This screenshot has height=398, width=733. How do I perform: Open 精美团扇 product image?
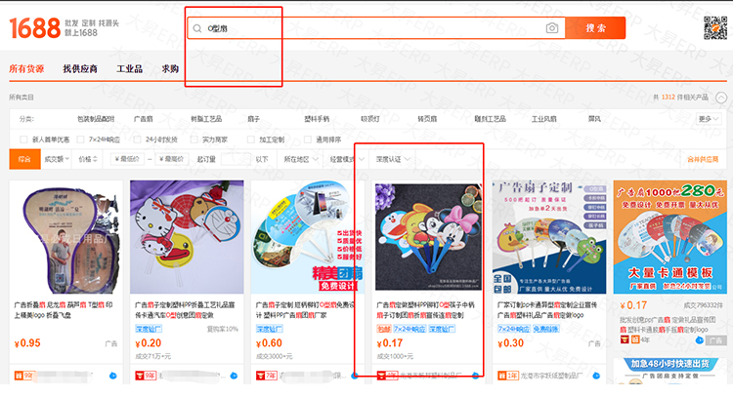pos(308,237)
